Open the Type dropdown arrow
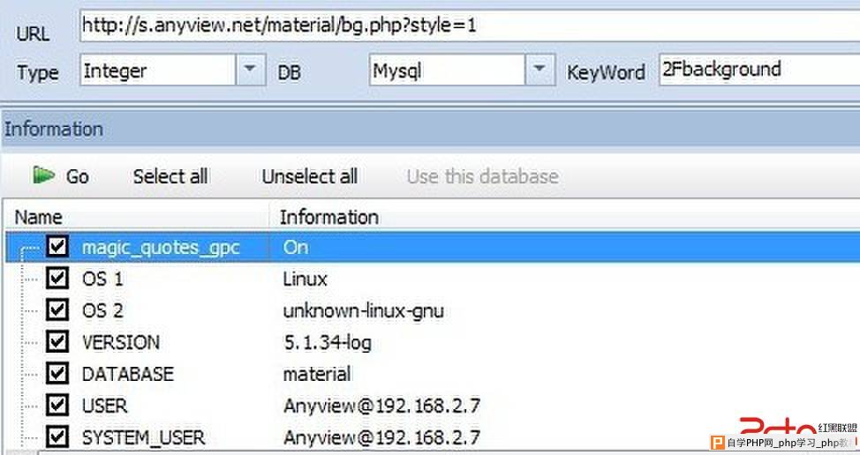Image resolution: width=860 pixels, height=455 pixels. coord(251,70)
